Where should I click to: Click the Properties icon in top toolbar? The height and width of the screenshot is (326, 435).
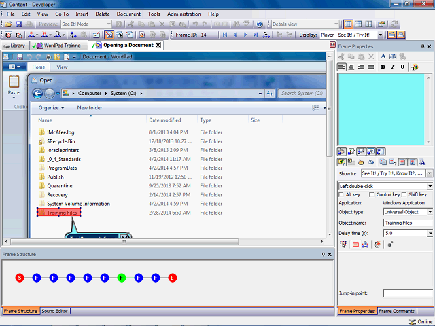381,24
